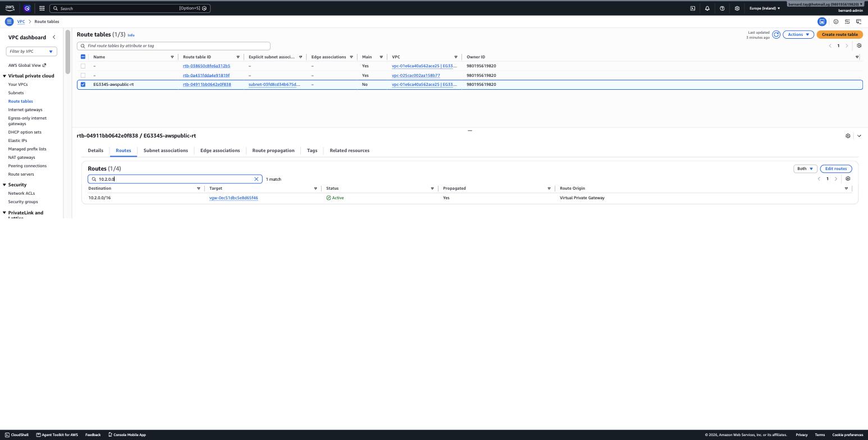868x440 pixels.
Task: Uncheck the EG334S-awspublic-rt row checkbox
Action: pos(83,84)
